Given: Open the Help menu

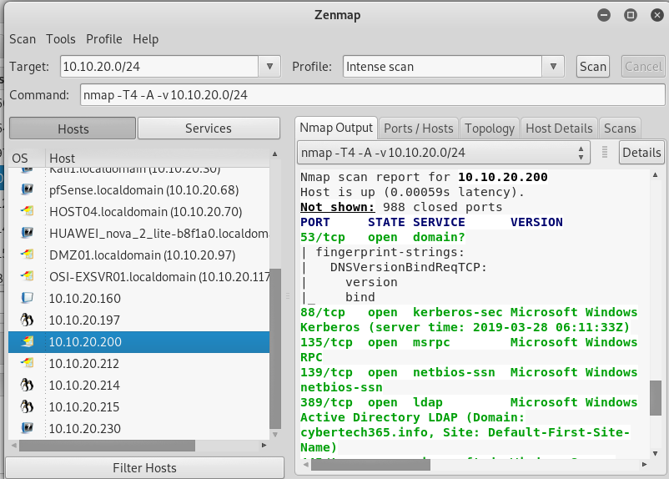Looking at the screenshot, I should 145,39.
